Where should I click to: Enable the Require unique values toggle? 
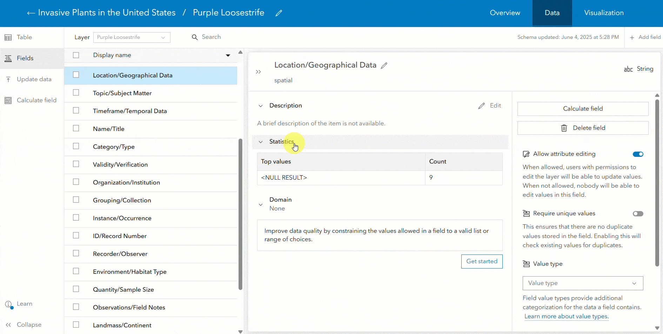coord(638,214)
